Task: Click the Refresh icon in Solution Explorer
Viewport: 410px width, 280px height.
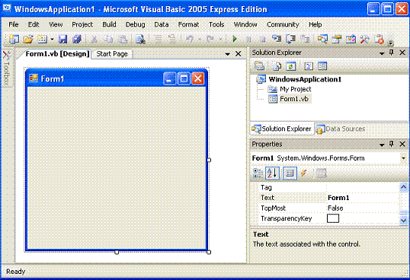Action: point(290,66)
